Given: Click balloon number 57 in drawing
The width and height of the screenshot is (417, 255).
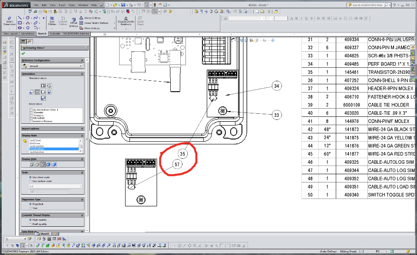Looking at the screenshot, I should 177,164.
